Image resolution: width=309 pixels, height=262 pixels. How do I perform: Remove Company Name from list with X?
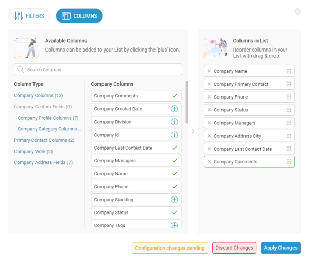click(209, 71)
